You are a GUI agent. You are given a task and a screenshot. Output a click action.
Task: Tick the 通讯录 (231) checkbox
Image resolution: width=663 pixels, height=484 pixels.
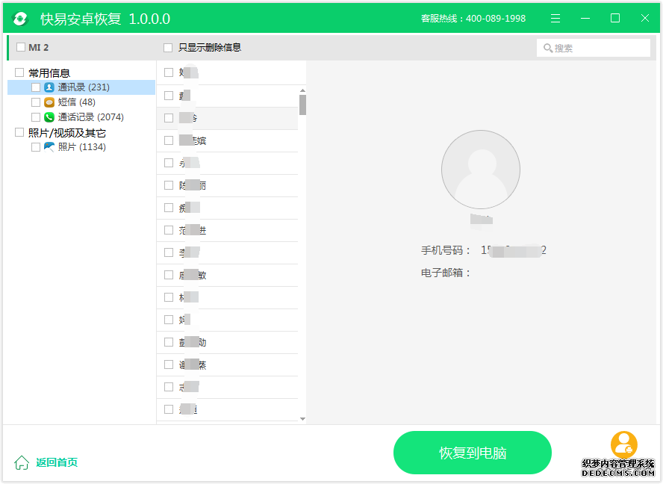coord(36,87)
